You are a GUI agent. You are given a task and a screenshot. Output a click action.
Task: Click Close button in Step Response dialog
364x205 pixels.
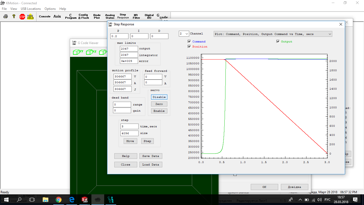point(126,165)
